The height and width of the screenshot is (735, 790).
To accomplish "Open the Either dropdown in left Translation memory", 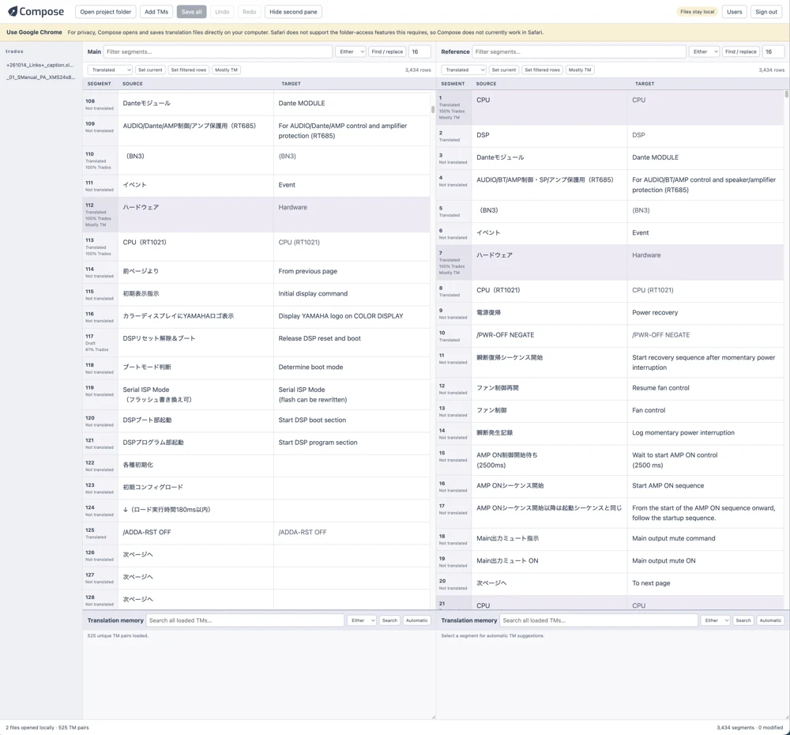I will 362,620.
